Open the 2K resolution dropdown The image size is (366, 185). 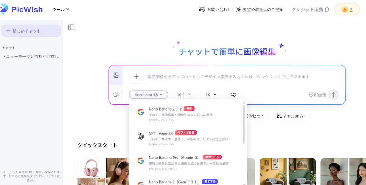(x=211, y=95)
